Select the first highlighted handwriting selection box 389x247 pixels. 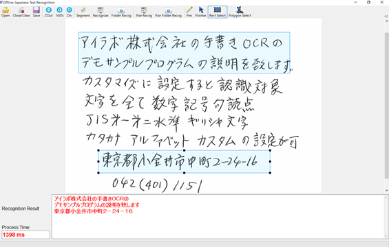click(x=185, y=53)
